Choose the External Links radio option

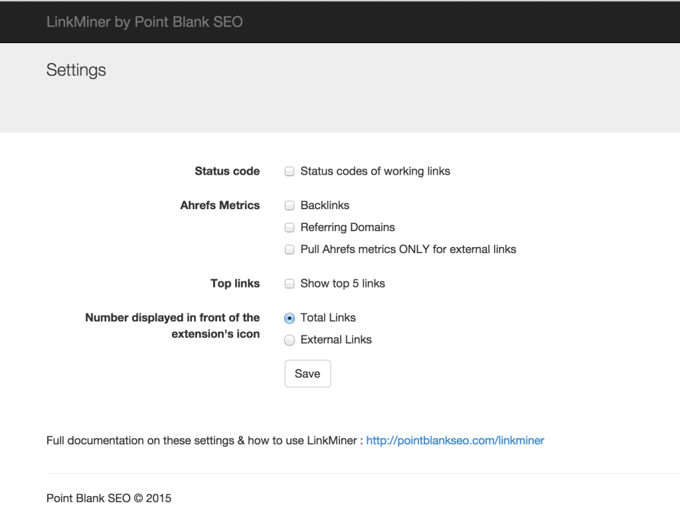[290, 341]
